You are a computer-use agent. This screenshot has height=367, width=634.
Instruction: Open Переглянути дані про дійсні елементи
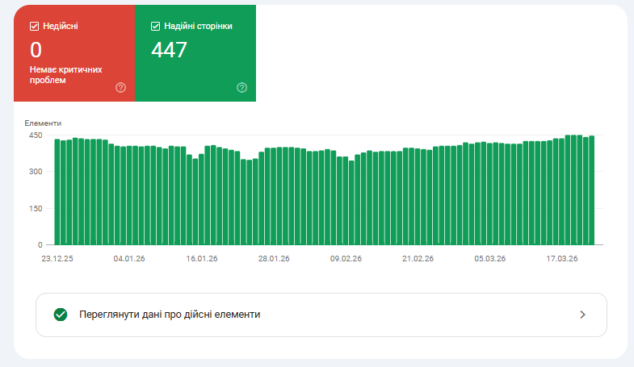[x=321, y=315]
